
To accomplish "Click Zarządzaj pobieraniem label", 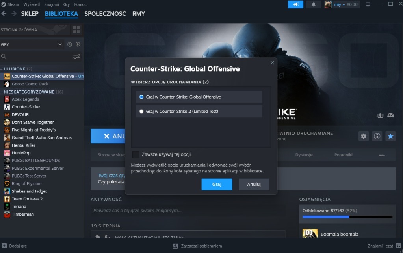I will coord(201,246).
